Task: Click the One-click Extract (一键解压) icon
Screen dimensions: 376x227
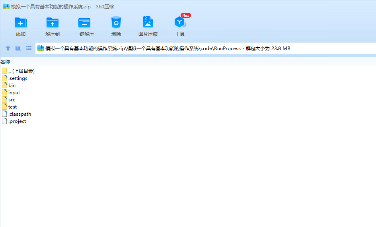Action: [x=84, y=23]
